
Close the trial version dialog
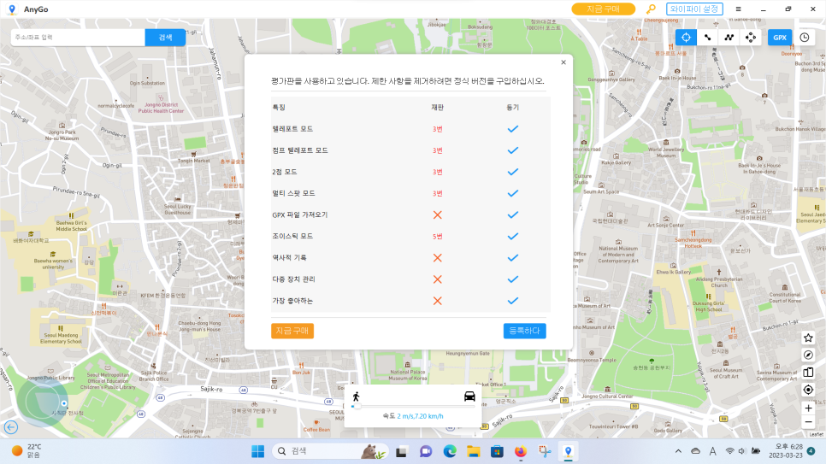(x=563, y=62)
